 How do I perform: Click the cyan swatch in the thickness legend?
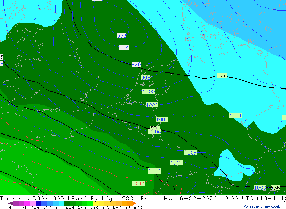[61, 203]
